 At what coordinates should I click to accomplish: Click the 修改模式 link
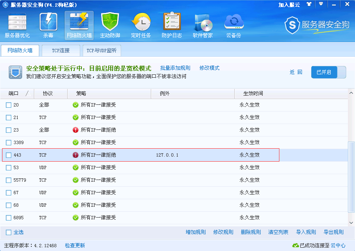[209, 68]
